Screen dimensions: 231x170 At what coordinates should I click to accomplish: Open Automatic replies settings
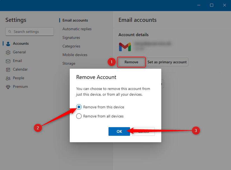77,29
